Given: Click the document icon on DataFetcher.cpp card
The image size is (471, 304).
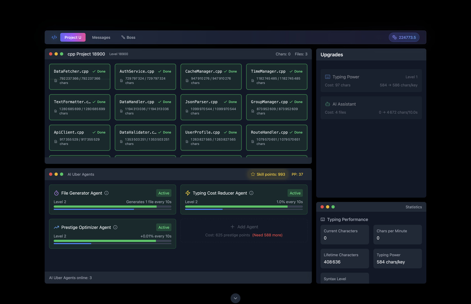Looking at the screenshot, I should pos(56,80).
